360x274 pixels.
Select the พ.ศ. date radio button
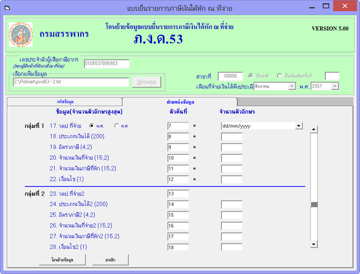pos(92,126)
